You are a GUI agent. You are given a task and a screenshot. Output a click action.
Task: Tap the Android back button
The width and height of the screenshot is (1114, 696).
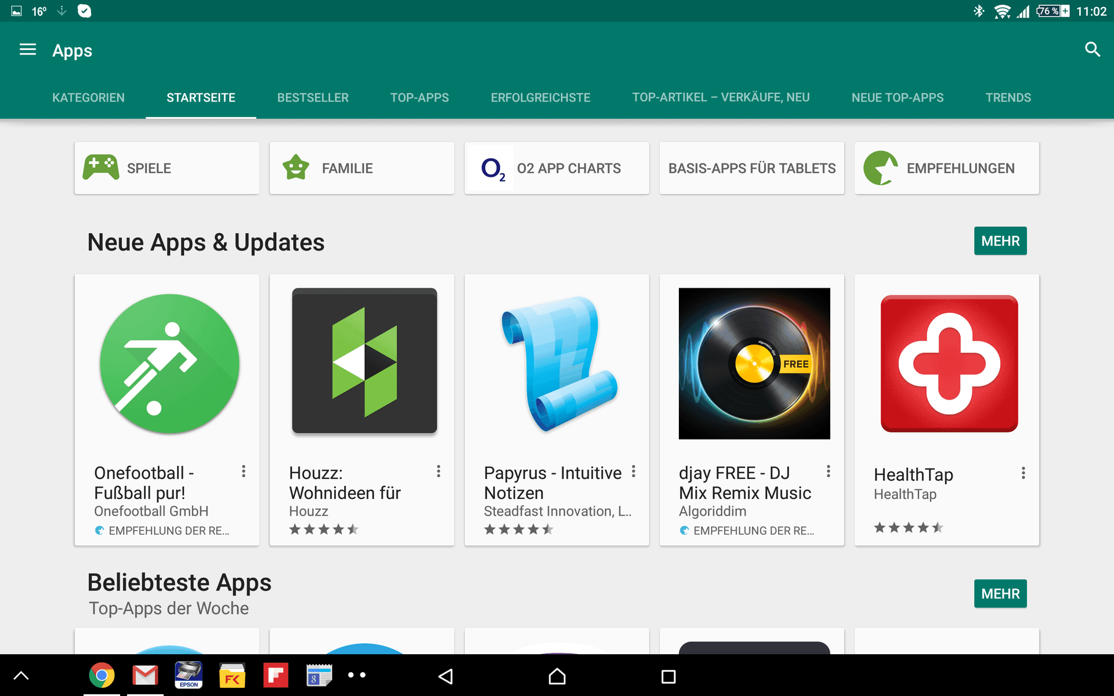[x=446, y=676]
